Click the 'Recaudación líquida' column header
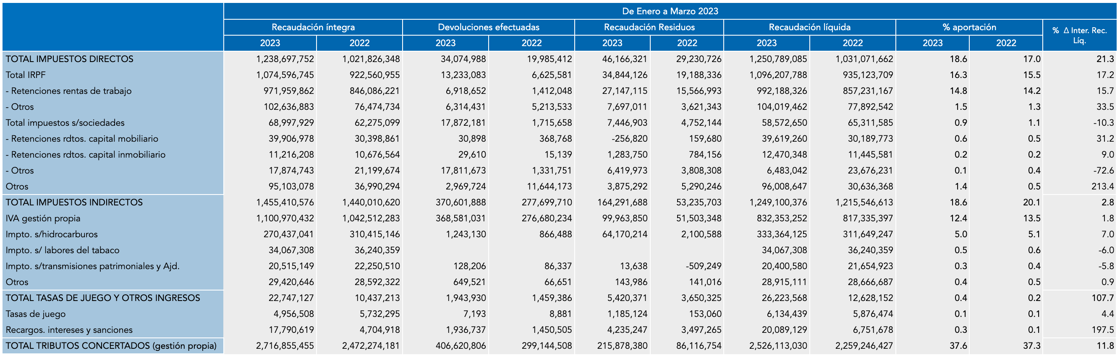 tap(809, 27)
